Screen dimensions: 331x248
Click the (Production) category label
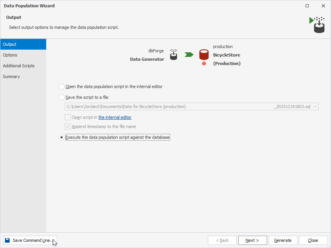[x=227, y=63]
